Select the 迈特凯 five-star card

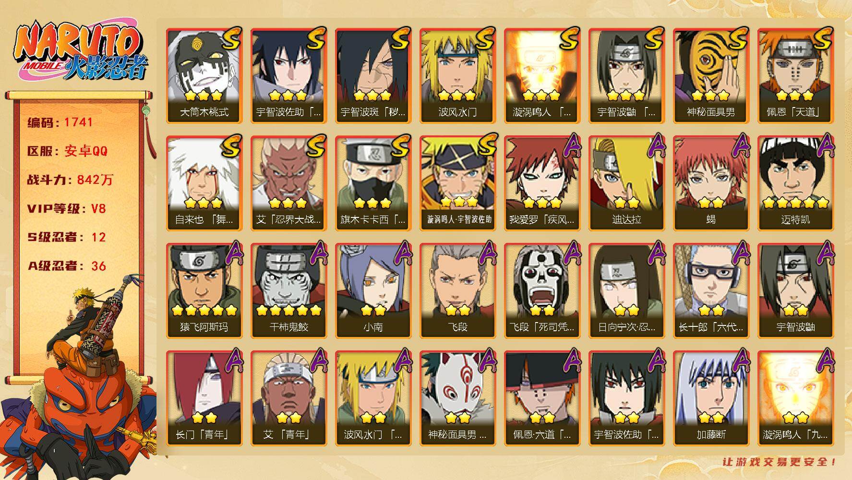click(795, 183)
